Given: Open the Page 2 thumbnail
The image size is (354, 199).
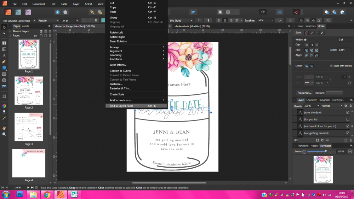Looking at the screenshot, I should 29,90.
